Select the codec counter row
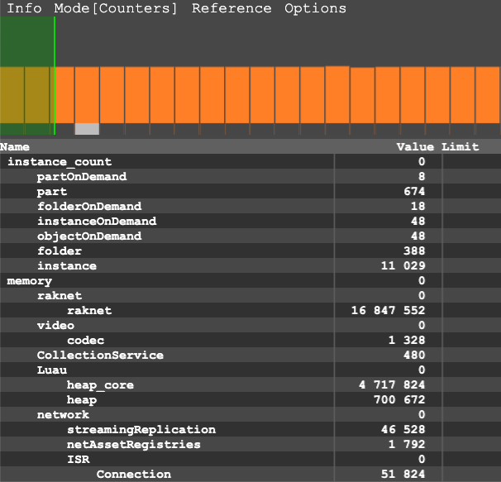The width and height of the screenshot is (501, 482). click(x=250, y=340)
